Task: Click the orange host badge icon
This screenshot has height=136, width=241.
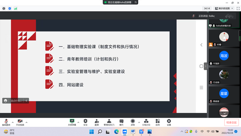Action: tap(211, 44)
